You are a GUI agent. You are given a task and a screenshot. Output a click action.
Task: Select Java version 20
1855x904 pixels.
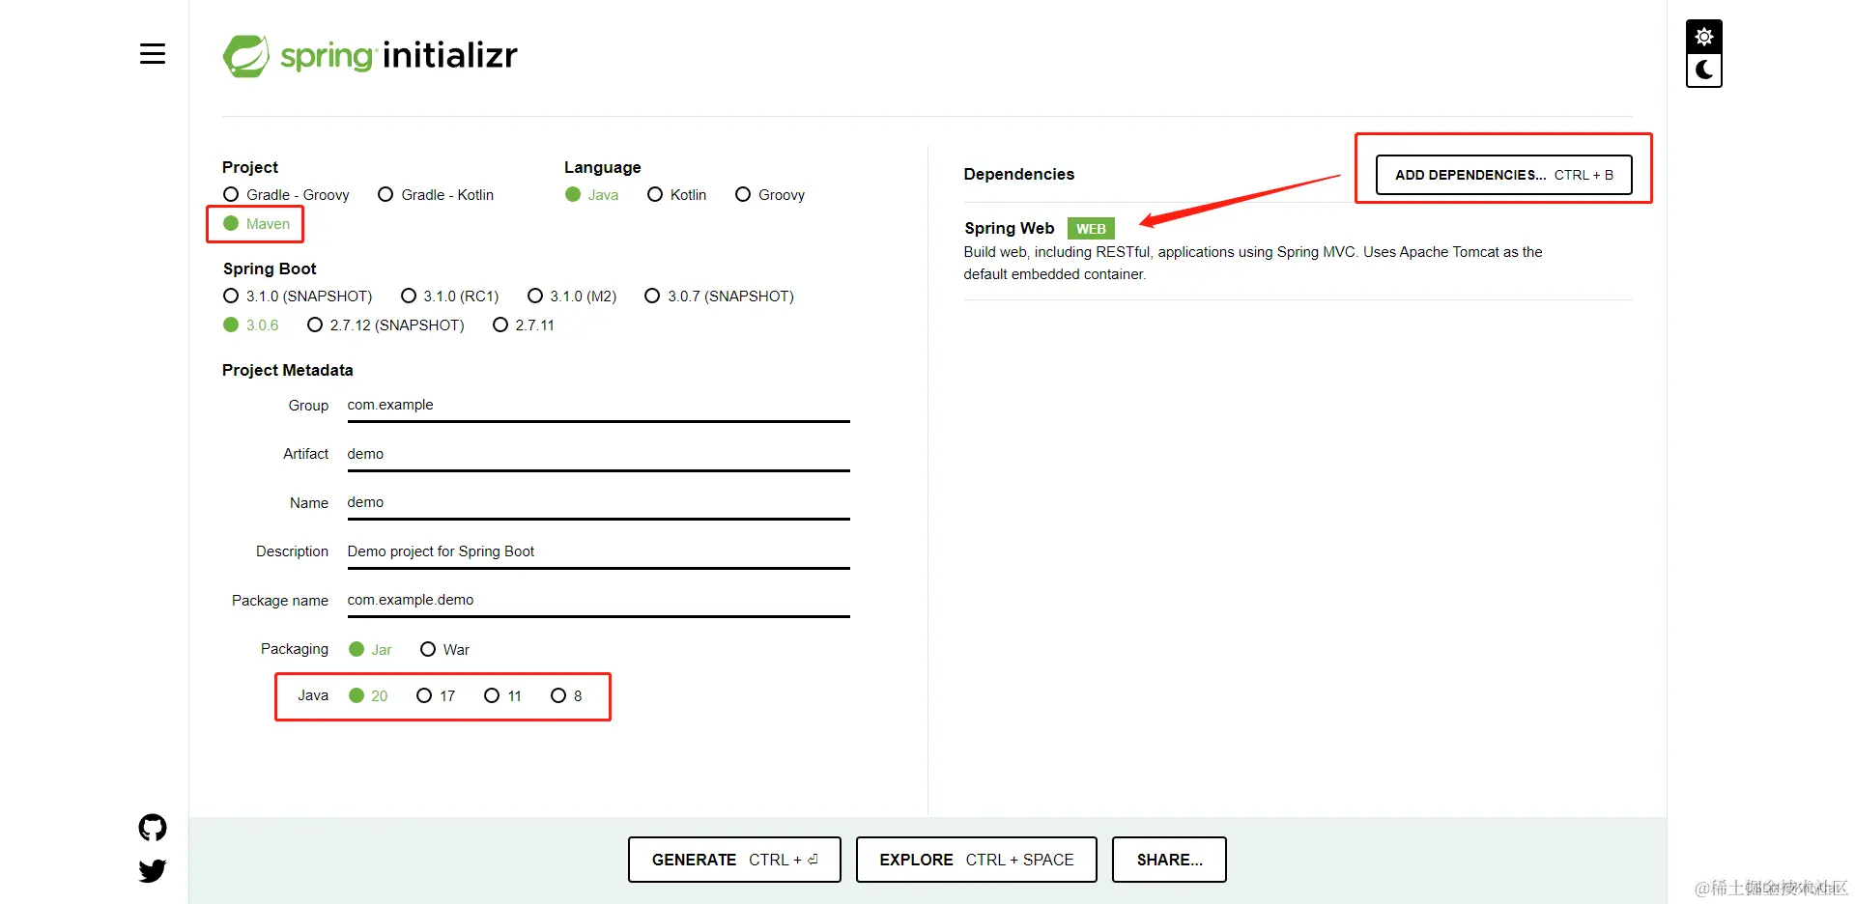coord(368,696)
